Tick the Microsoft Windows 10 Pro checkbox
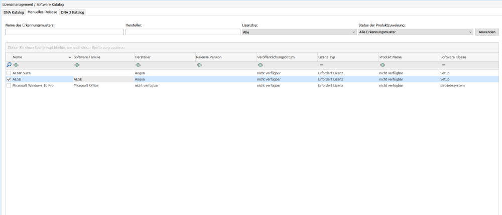This screenshot has width=502, height=215. click(x=9, y=86)
